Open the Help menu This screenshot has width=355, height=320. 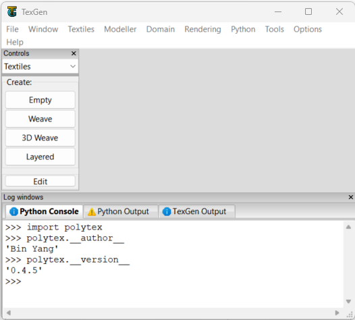tap(15, 42)
